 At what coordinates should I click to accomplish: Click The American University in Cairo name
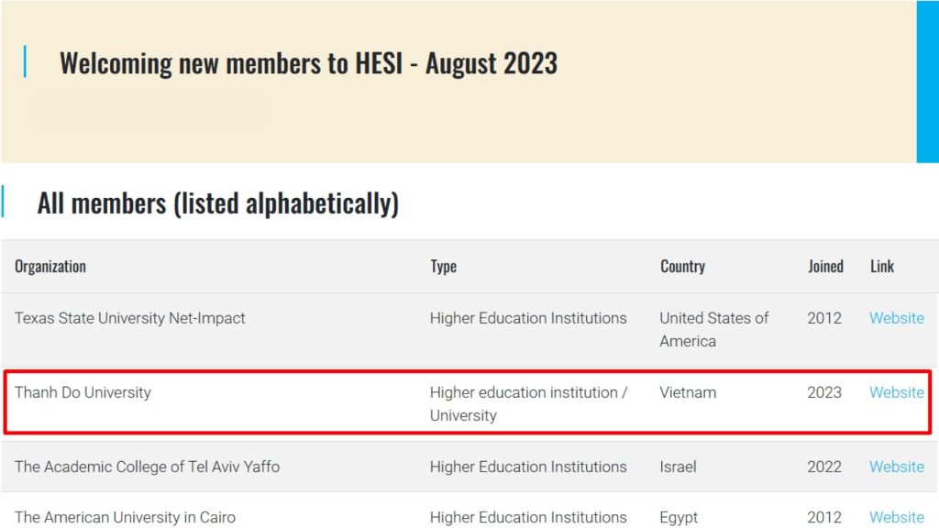(125, 517)
